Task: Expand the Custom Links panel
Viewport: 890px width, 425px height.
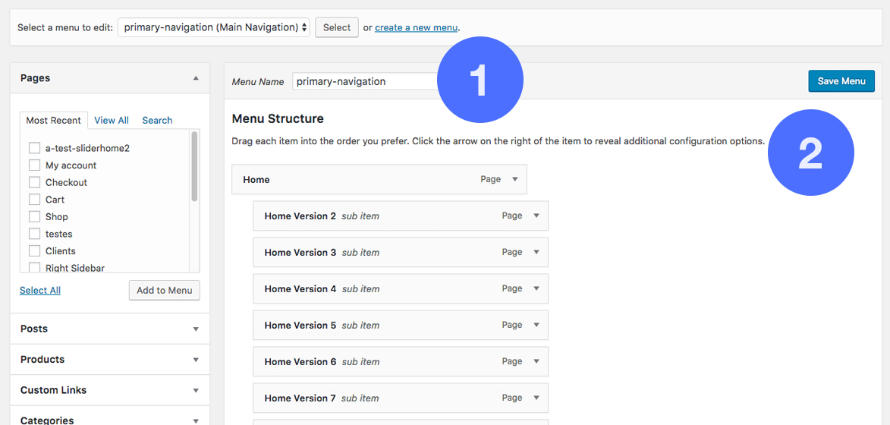Action: (109, 390)
